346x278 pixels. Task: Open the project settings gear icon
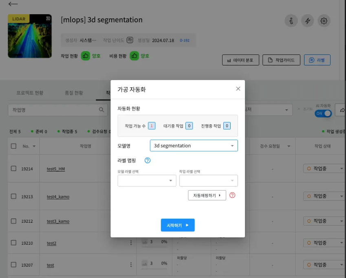[x=324, y=21]
